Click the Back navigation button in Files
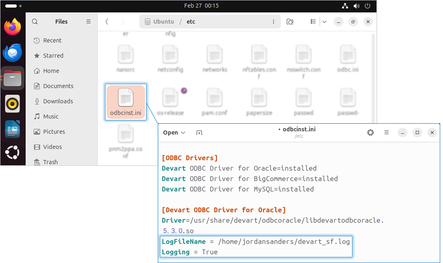 pos(107,22)
